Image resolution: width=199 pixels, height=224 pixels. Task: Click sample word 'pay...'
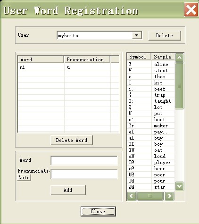click(x=162, y=132)
